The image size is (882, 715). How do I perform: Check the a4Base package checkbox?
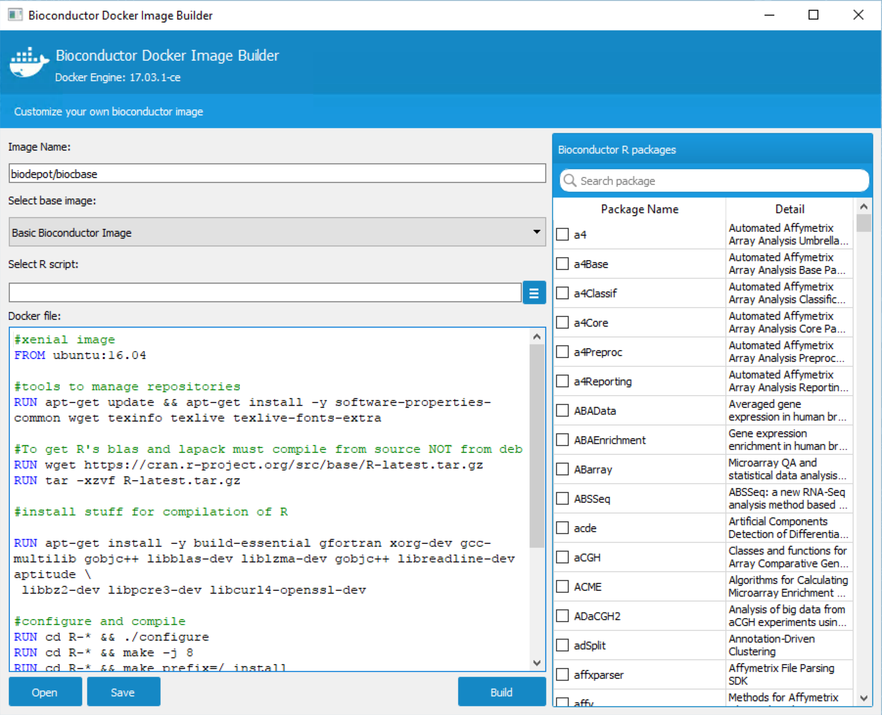pos(562,264)
